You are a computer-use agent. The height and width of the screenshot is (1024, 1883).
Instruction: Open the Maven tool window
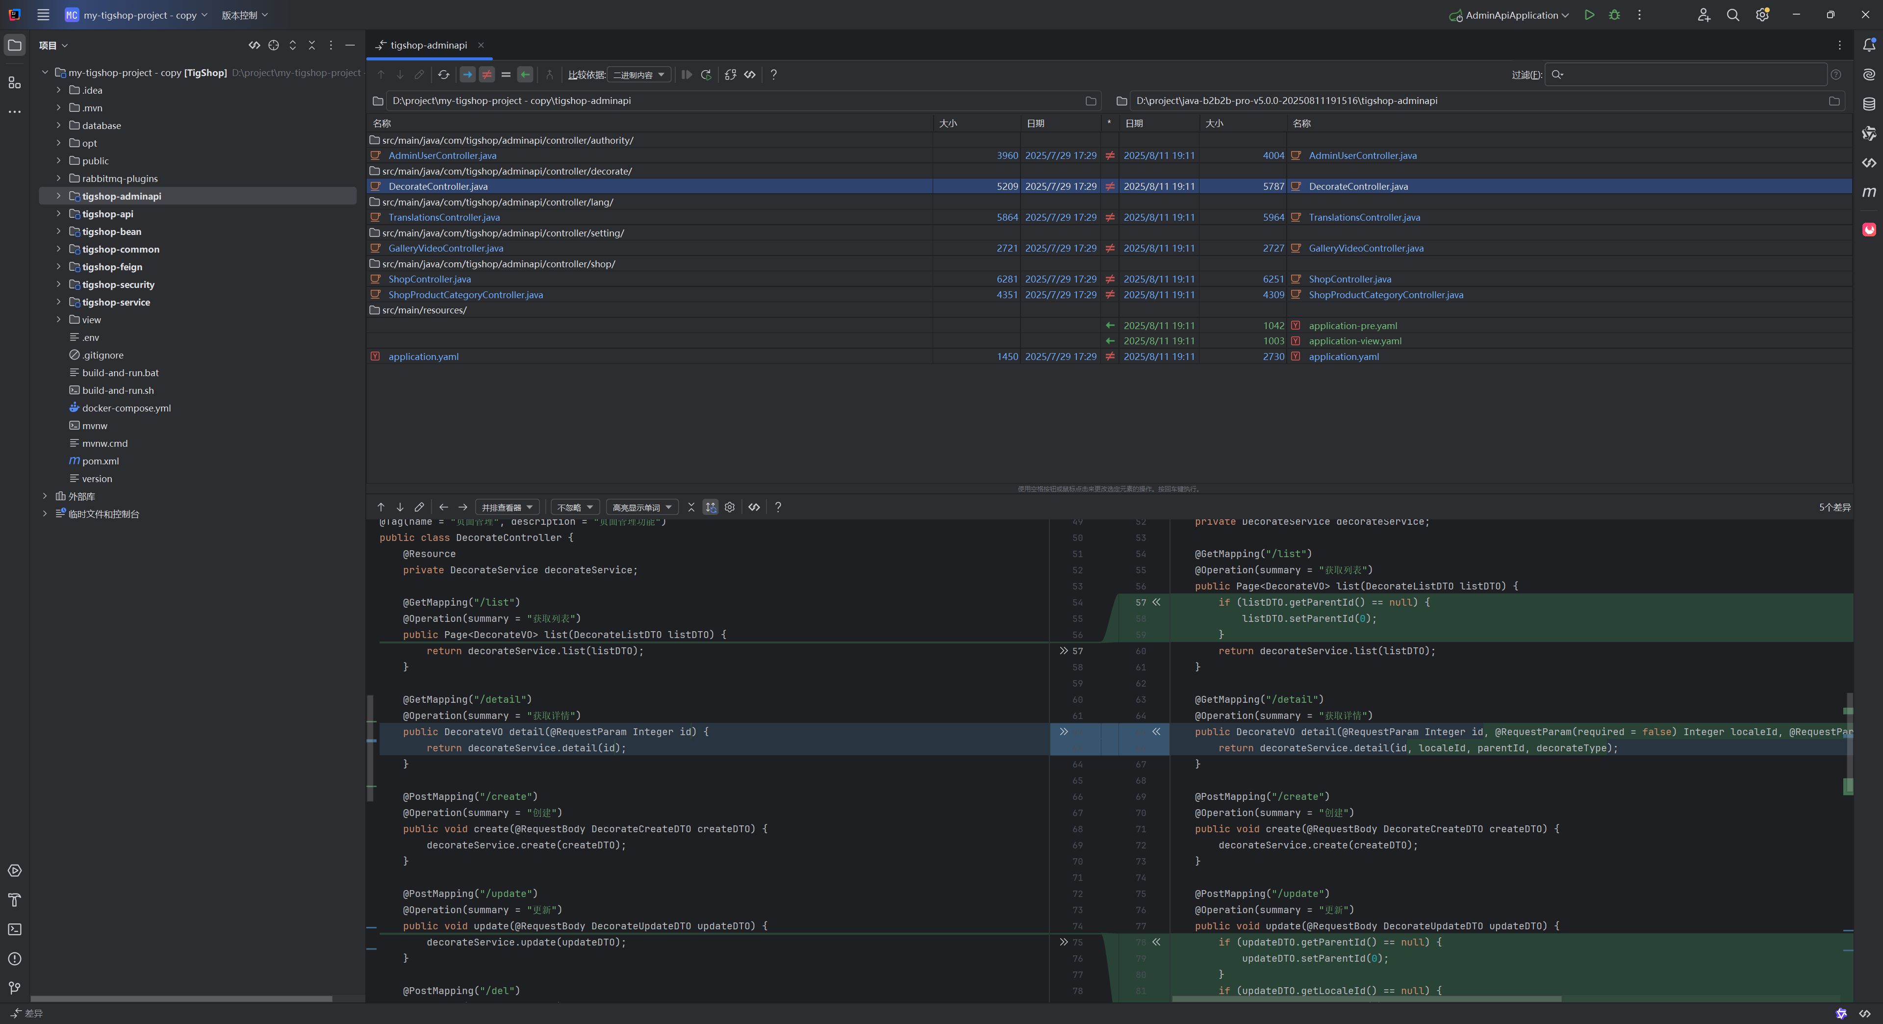pos(1869,192)
